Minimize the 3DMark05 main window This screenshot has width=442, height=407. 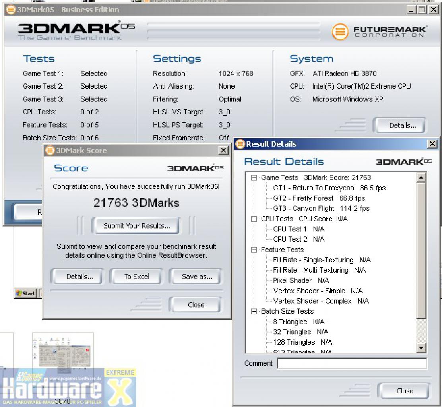click(x=411, y=10)
